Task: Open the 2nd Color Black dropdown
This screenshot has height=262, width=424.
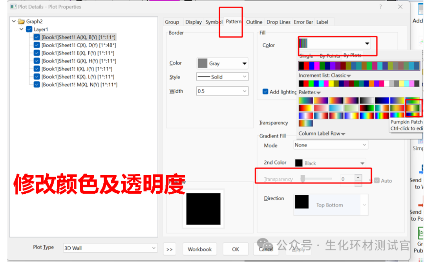Action: [x=330, y=163]
